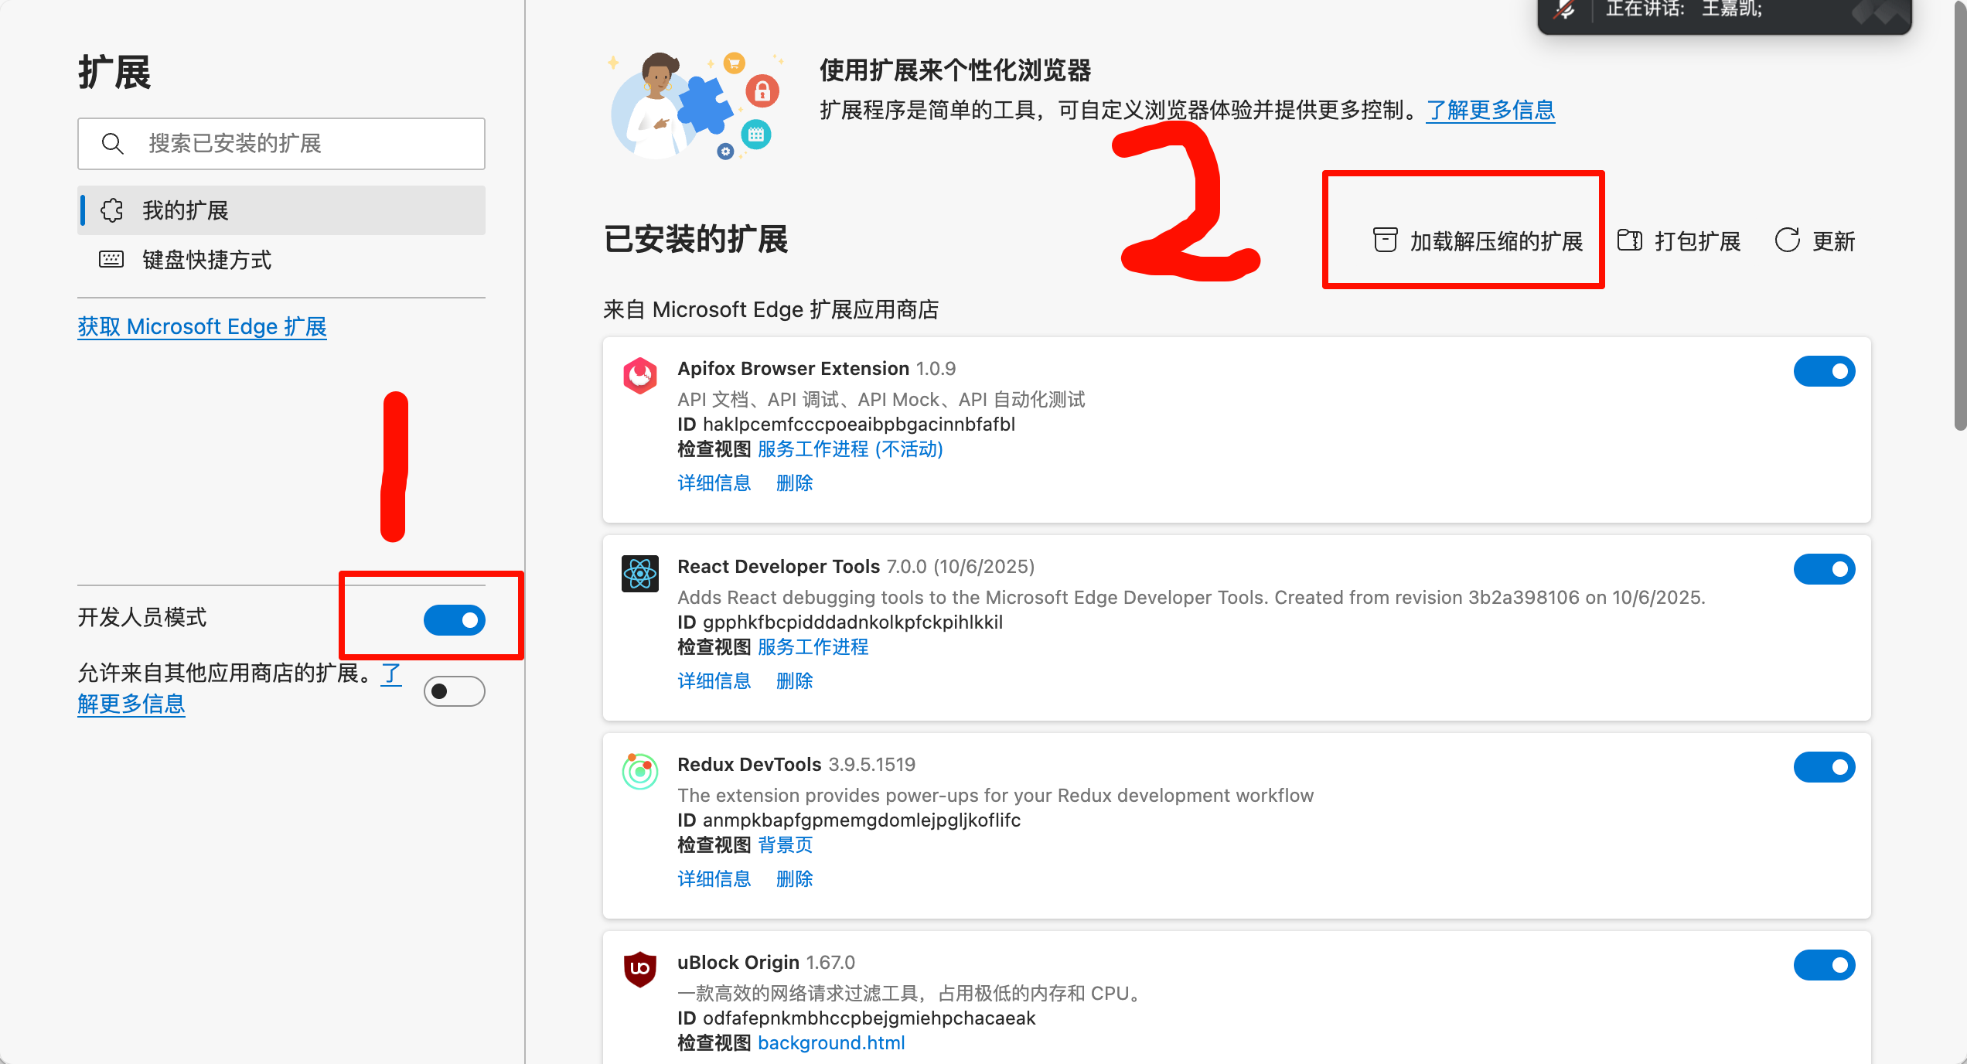Click the uBlock Origin title
1967x1064 pixels.
[738, 963]
